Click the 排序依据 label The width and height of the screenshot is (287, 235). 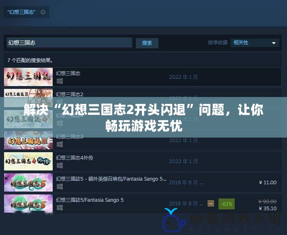tap(218, 43)
